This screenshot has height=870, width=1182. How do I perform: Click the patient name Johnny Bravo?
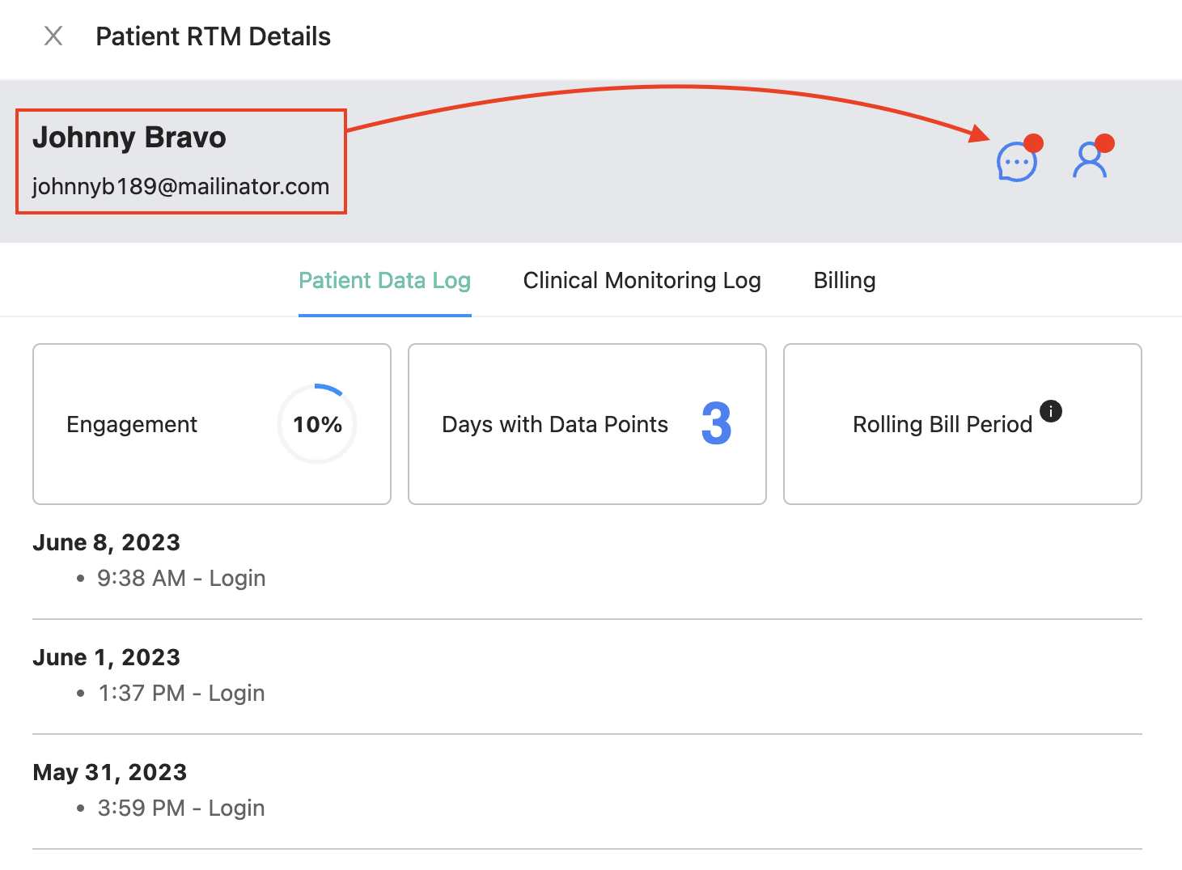click(129, 138)
